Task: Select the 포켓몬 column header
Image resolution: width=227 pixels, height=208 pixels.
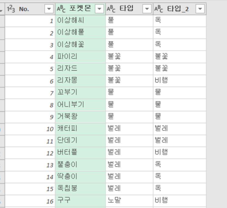Action: 80,8
